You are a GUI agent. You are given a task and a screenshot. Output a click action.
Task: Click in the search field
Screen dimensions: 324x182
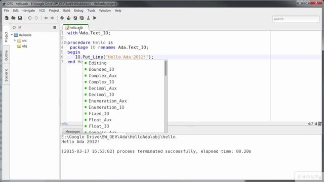[296, 19]
